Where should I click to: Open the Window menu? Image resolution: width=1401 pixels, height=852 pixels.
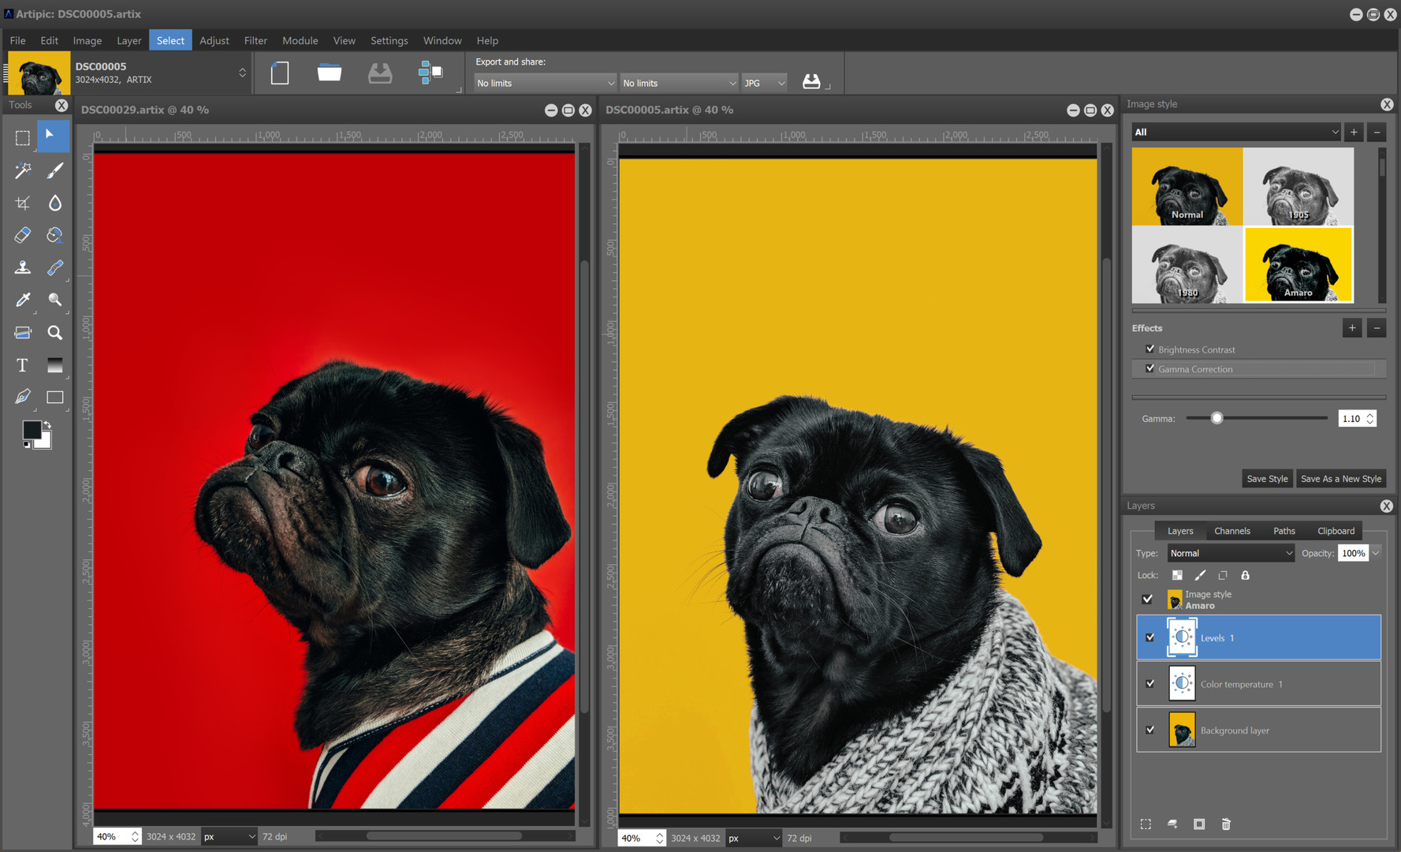(442, 40)
